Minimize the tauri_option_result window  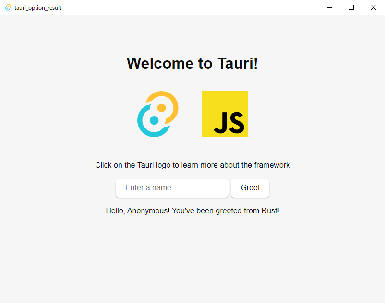point(330,8)
